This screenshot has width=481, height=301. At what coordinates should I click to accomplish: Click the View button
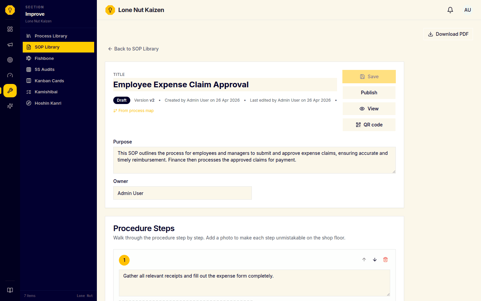[369, 109]
